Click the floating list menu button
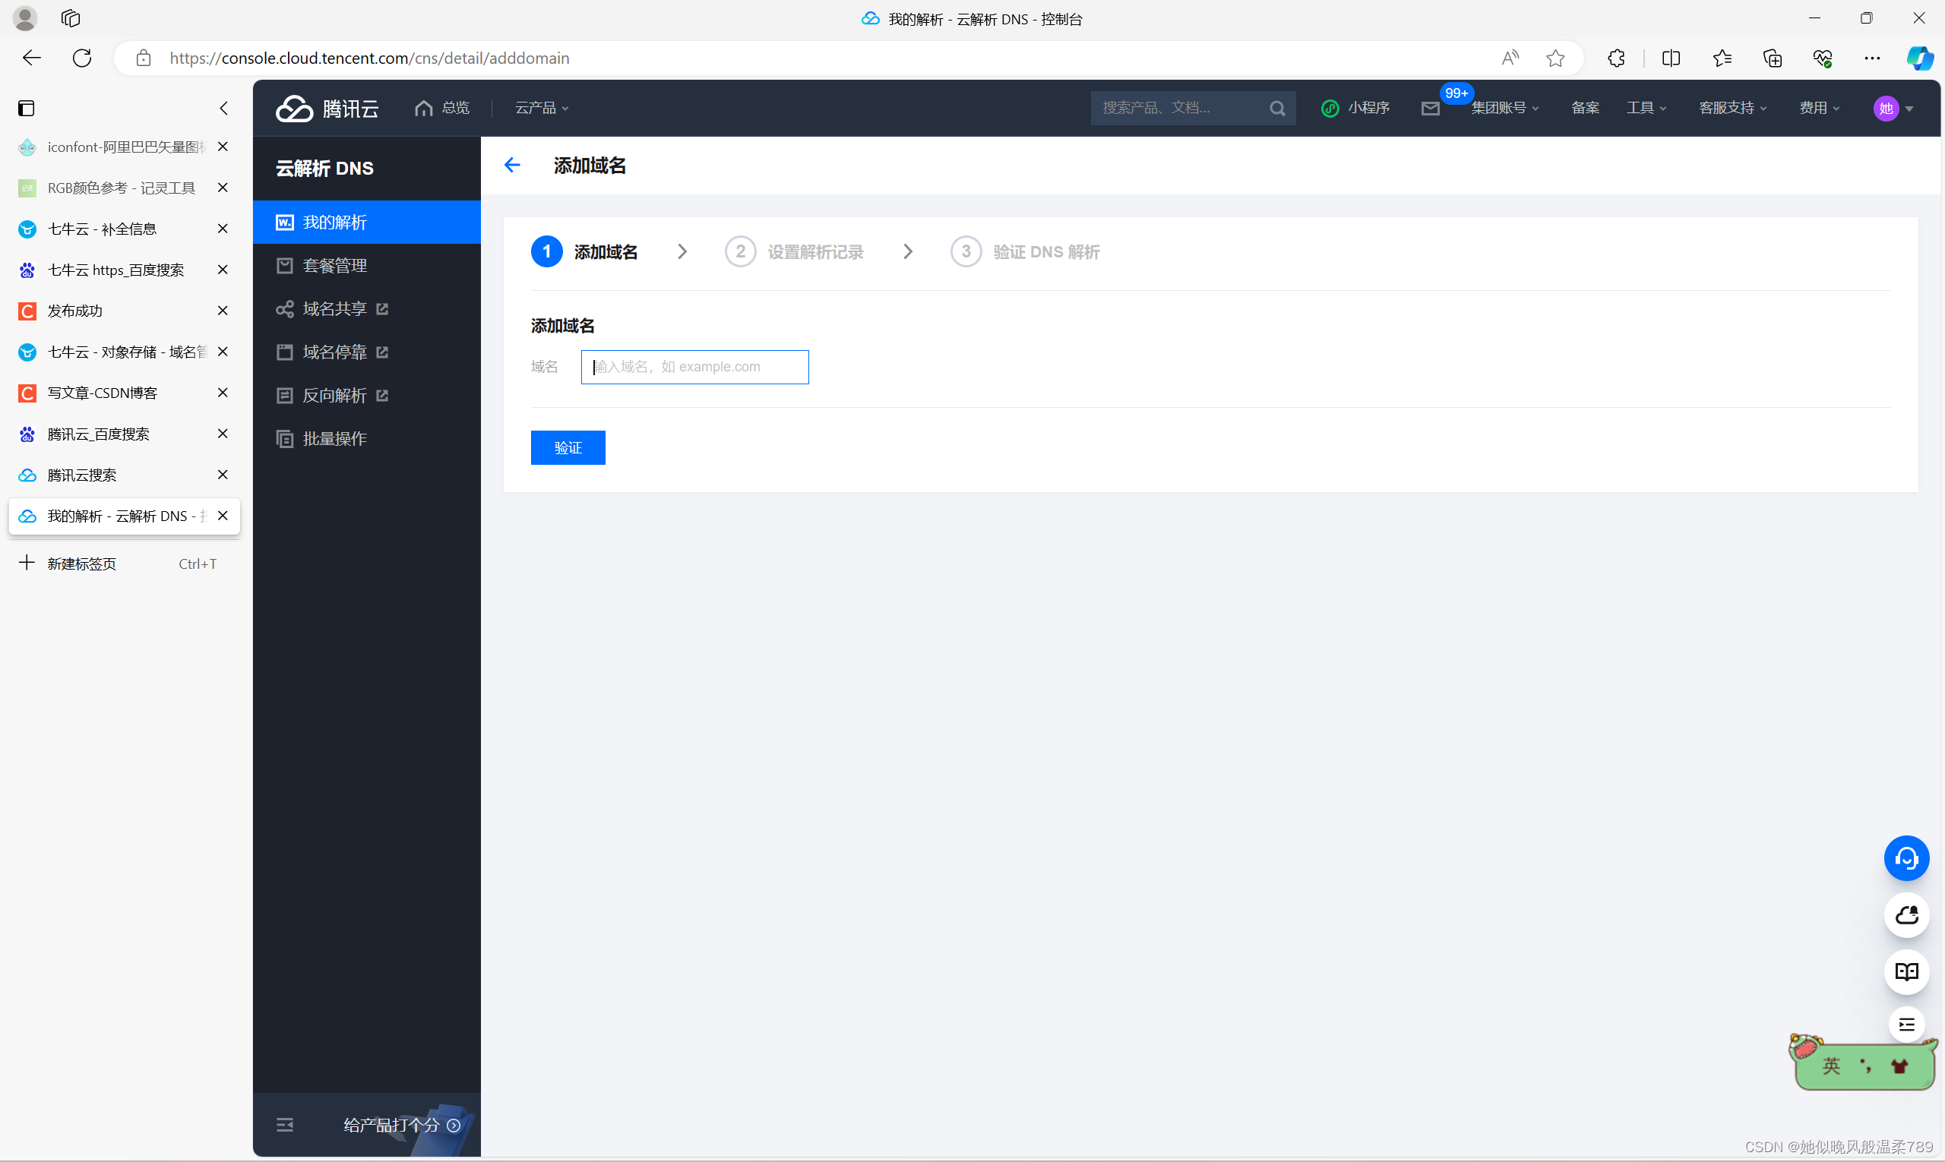The width and height of the screenshot is (1945, 1162). 1906,1025
